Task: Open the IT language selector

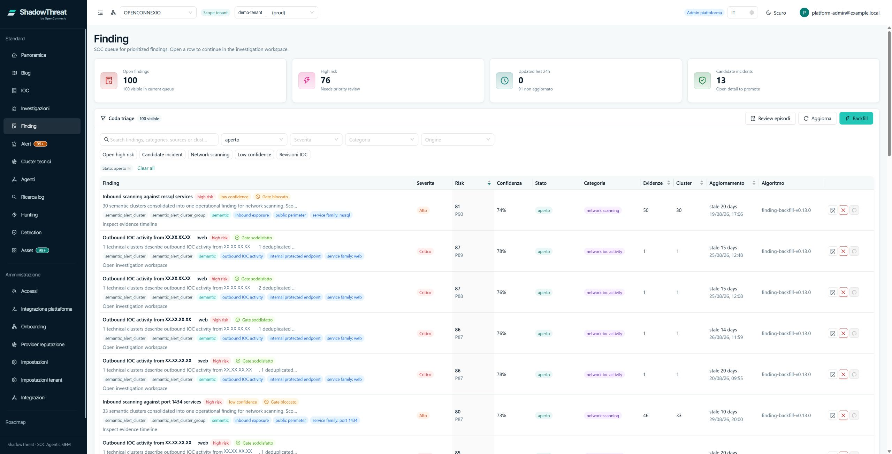Action: click(742, 13)
